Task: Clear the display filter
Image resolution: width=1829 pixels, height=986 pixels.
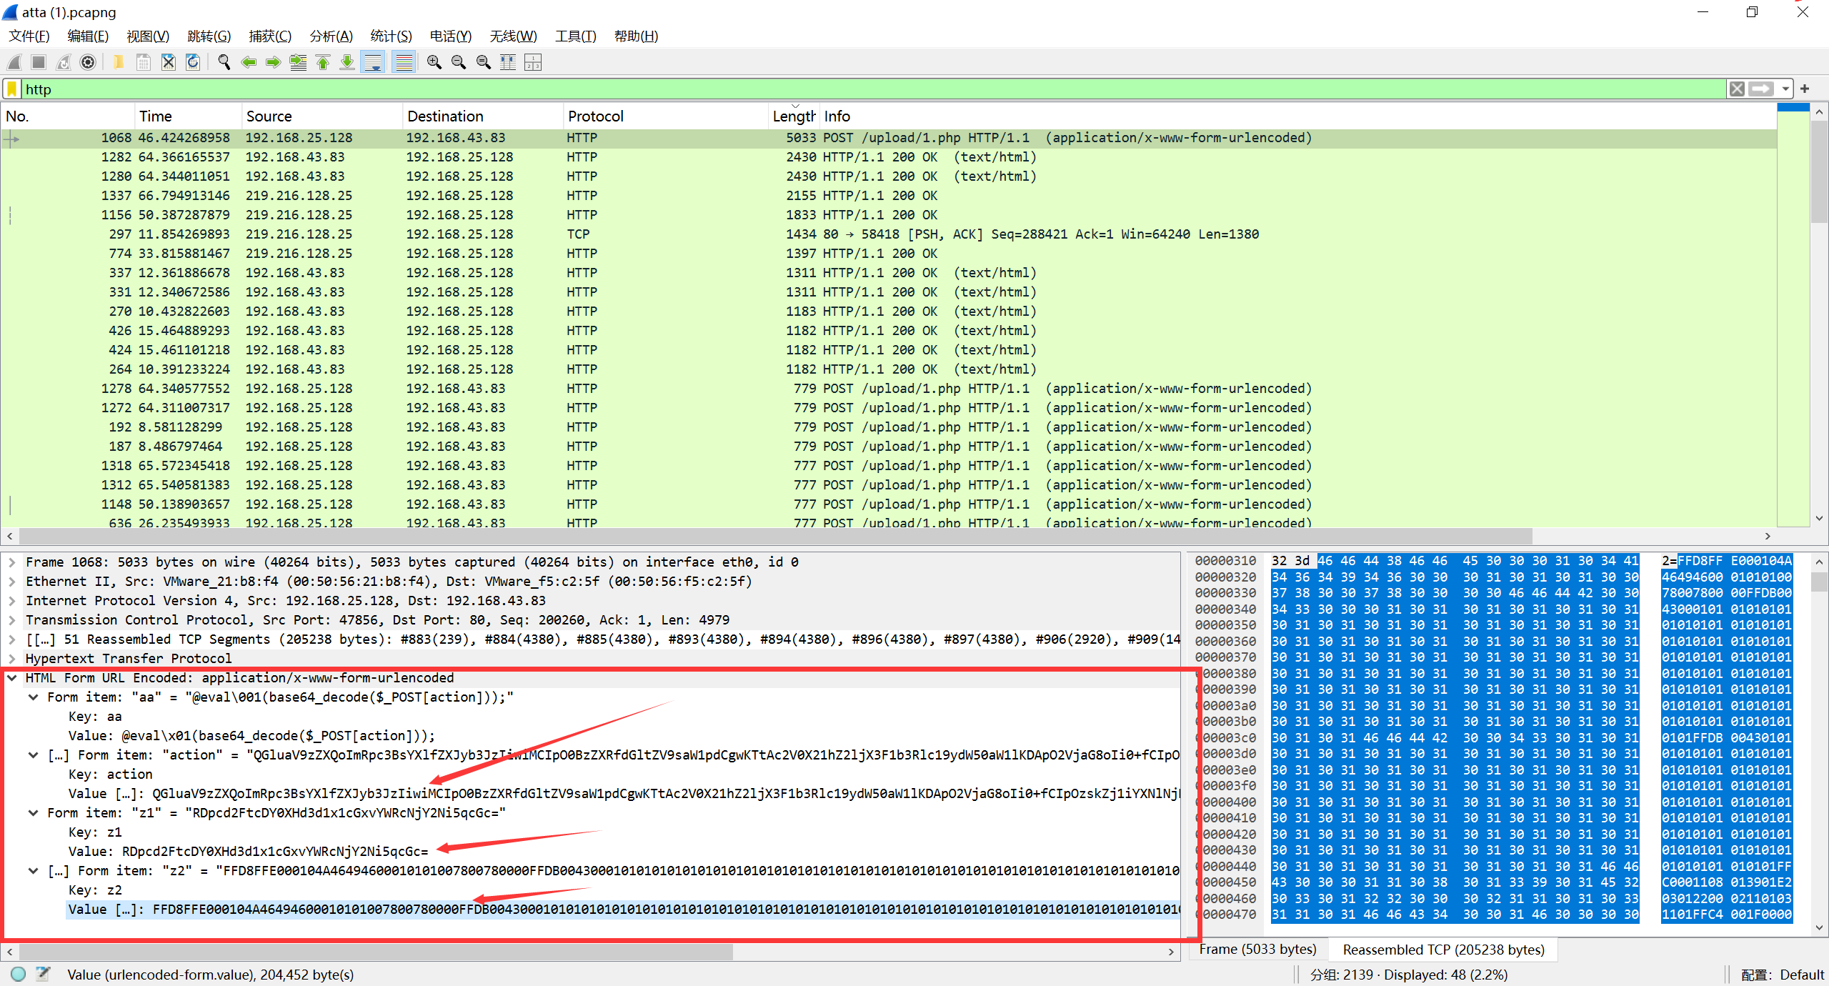Action: pos(1737,89)
